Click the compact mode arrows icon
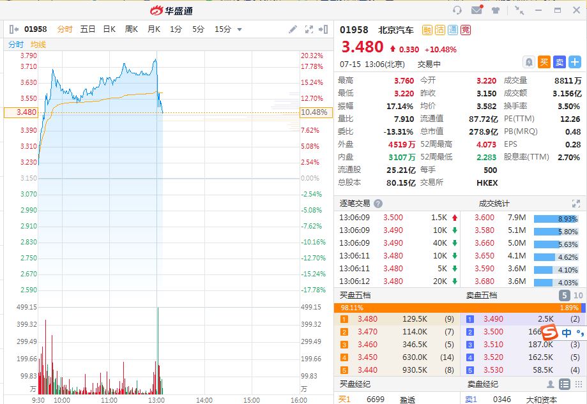The width and height of the screenshot is (587, 404). tap(519, 10)
